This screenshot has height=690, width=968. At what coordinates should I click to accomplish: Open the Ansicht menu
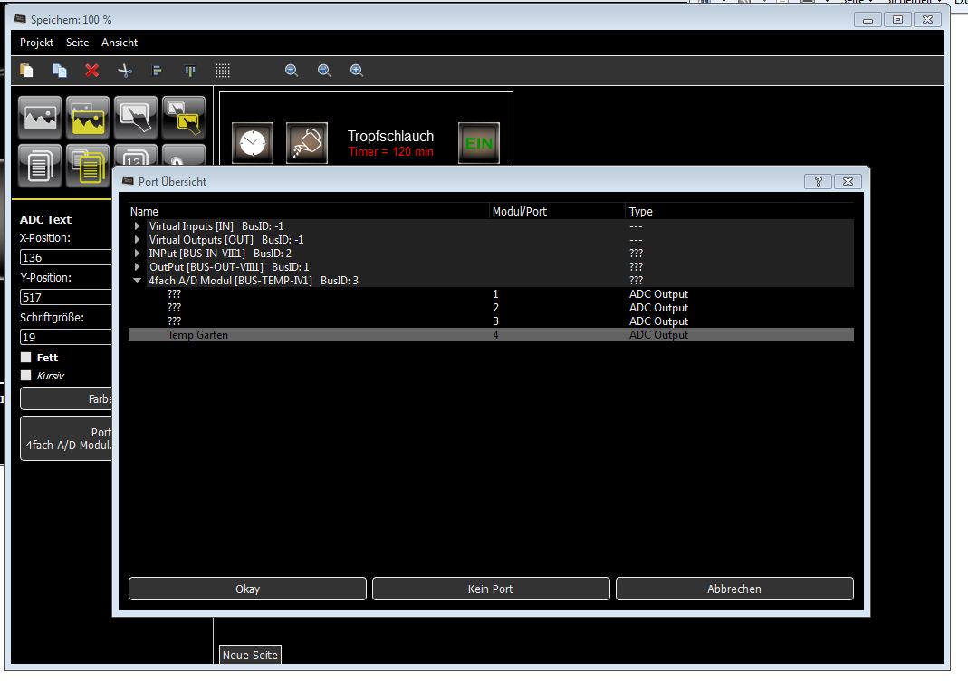click(120, 43)
